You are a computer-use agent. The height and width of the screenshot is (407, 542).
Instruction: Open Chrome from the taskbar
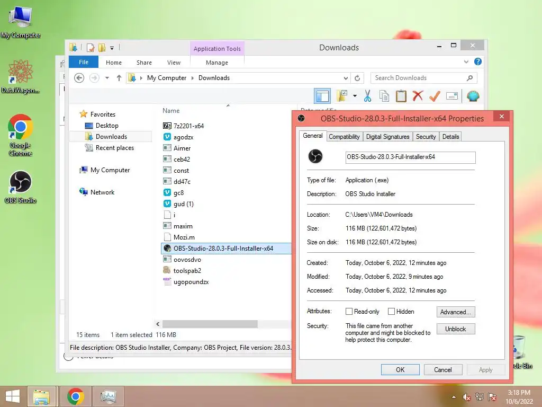(x=76, y=396)
